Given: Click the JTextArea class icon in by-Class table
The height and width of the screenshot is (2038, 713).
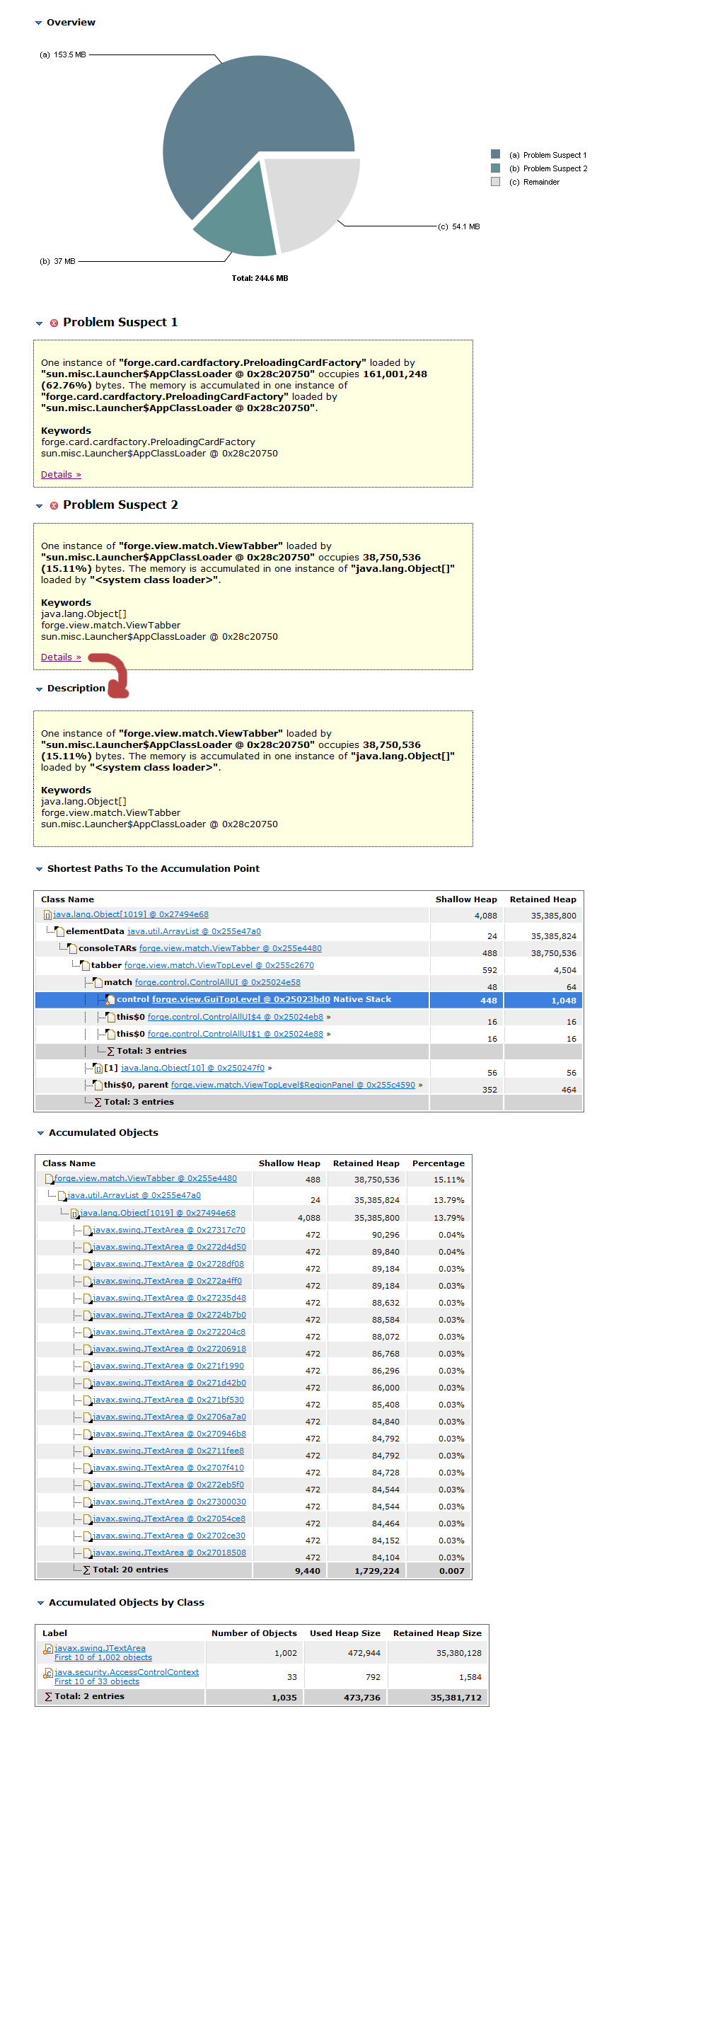Looking at the screenshot, I should 48,1649.
